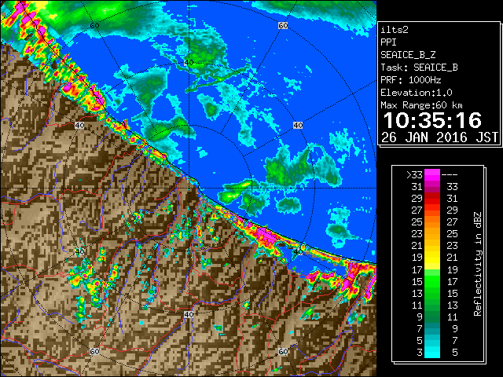Click the large 10:35:16 timestamp
The width and height of the screenshot is (503, 377).
point(432,120)
